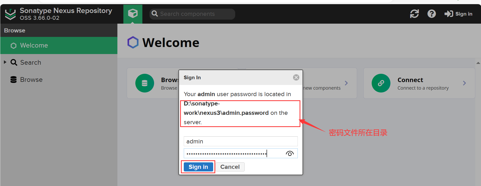Screen dimensions: 481x186
Task: Click the chevron on the Connect card
Action: click(x=464, y=83)
